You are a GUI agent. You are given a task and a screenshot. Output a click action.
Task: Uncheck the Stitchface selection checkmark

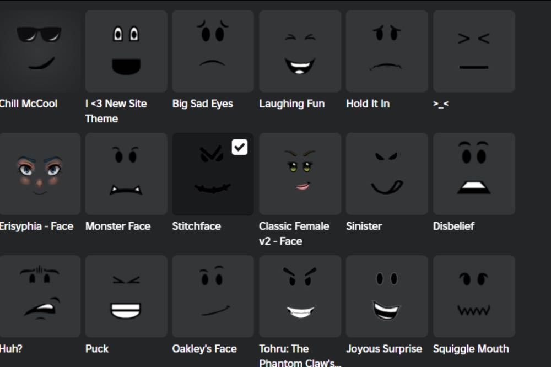click(240, 147)
